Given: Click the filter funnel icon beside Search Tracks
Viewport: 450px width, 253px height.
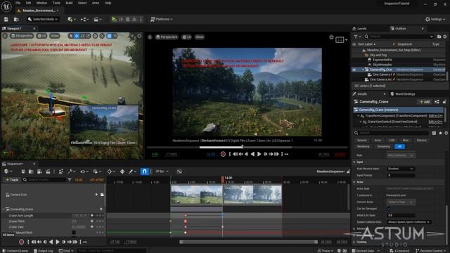Looking at the screenshot, I should [70, 180].
